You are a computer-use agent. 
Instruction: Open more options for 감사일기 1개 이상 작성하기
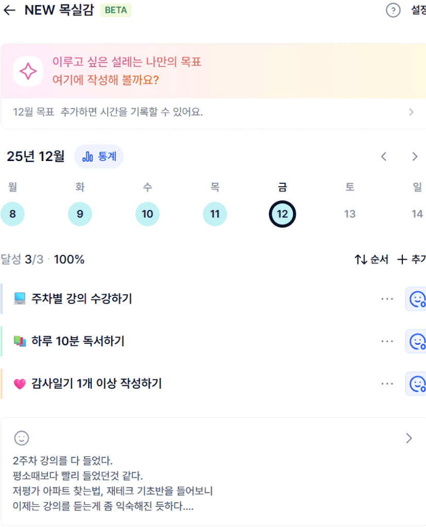click(387, 384)
